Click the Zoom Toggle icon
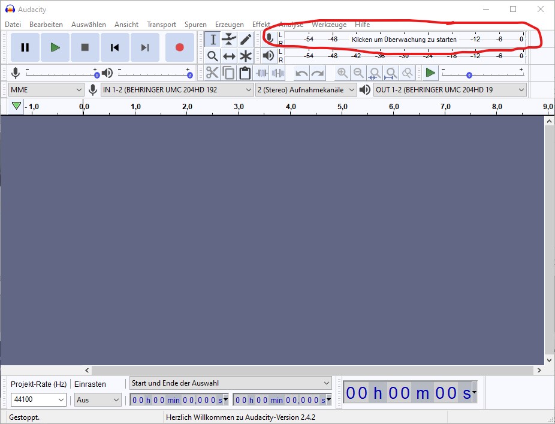Screen dimensions: 555x424 tap(408, 73)
